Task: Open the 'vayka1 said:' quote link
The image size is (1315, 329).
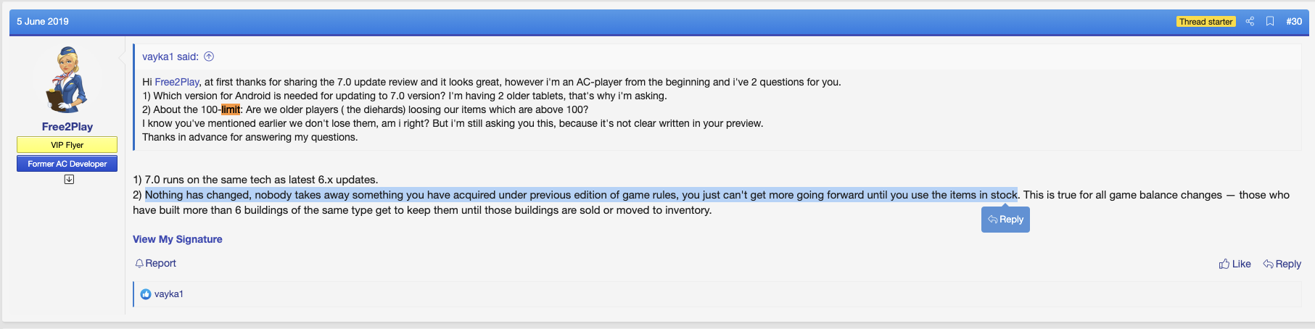Action: [x=170, y=57]
